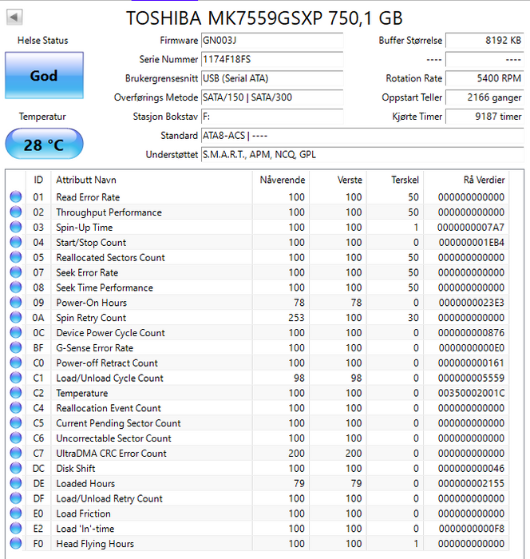This screenshot has height=559, width=530.
Task: Click the Rotation Rate field showing 5400 RPM
Action: coord(484,78)
